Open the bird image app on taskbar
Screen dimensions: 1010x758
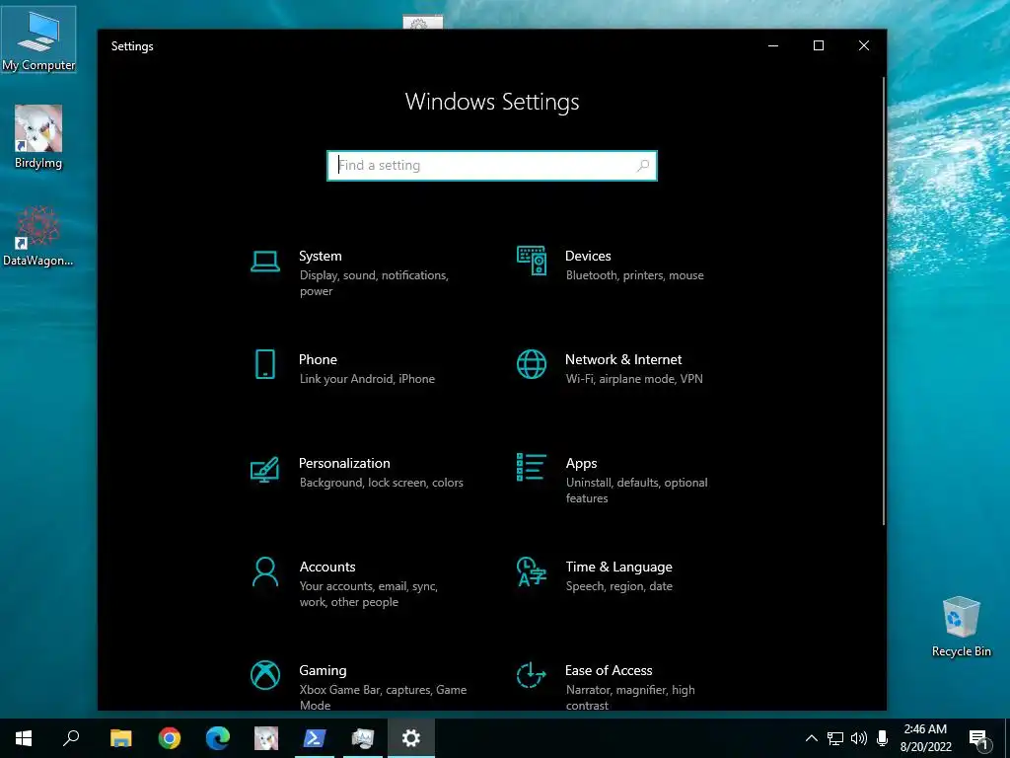(x=266, y=738)
